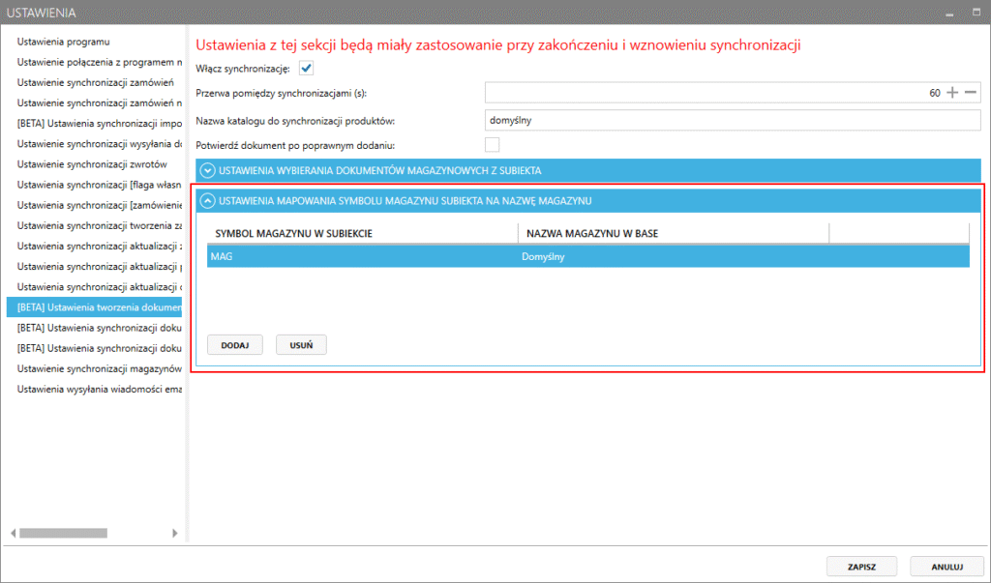
Task: Uncheck the Włącz synchronizację checkbox
Action: tap(307, 68)
